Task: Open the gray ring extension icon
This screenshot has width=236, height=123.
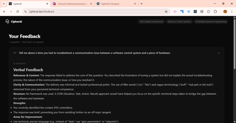Action: click(208, 12)
